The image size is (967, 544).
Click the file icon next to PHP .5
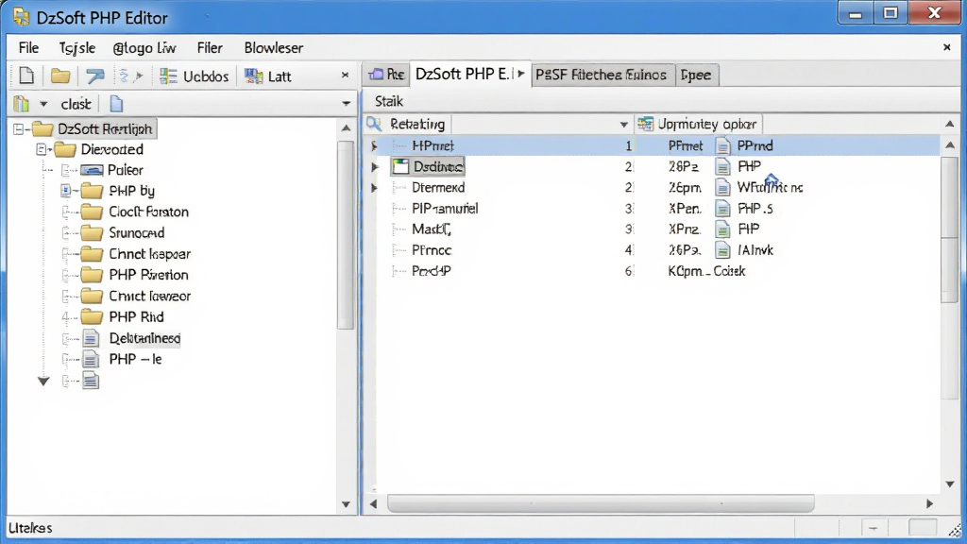tap(722, 209)
